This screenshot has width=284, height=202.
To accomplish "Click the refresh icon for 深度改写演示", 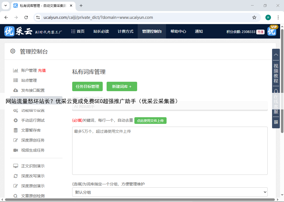I will (16, 176).
